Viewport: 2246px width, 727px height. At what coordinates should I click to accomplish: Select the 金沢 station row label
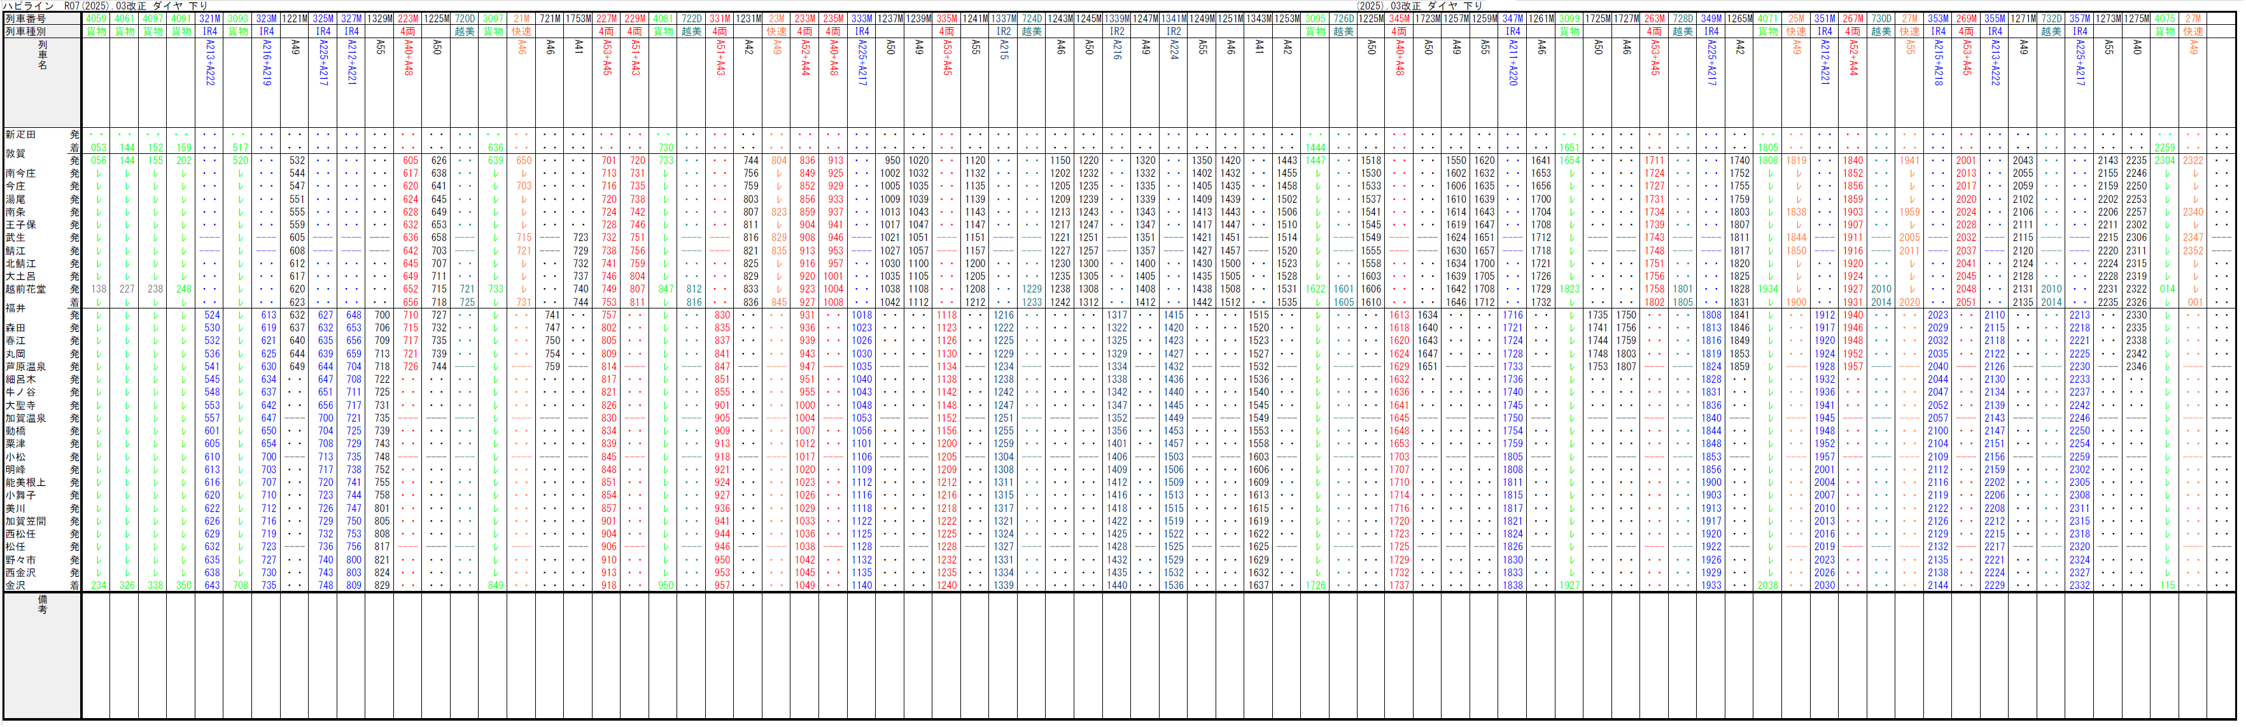coord(15,586)
